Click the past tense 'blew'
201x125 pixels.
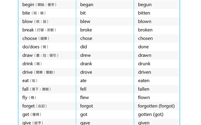pos(85,21)
